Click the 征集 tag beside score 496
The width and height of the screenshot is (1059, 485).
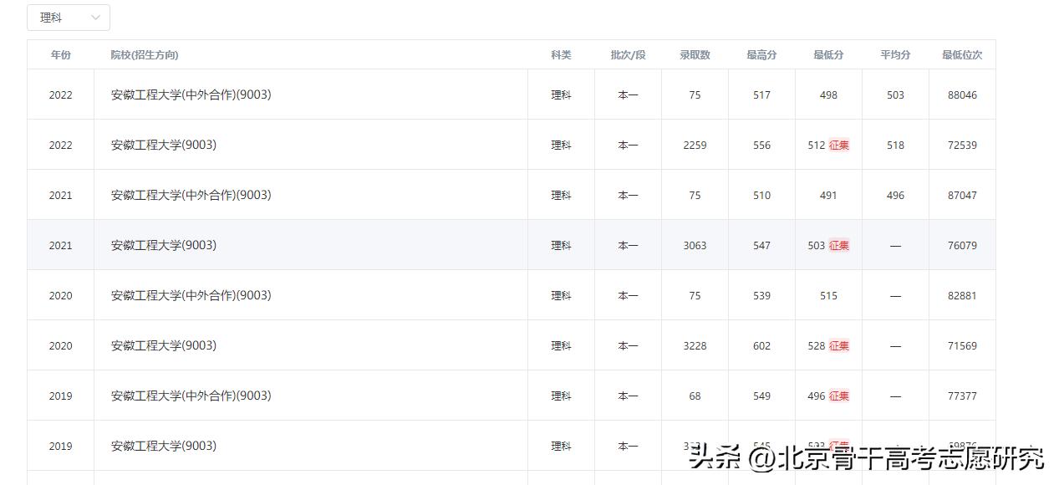tap(839, 396)
